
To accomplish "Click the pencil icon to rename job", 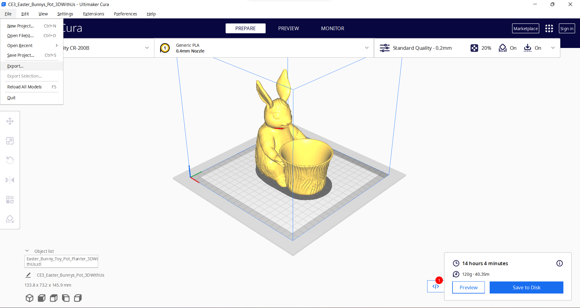I will click(28, 275).
